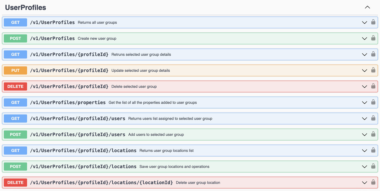Open lock icon for UserProfiles properties endpoint
The height and width of the screenshot is (191, 380).
coord(373,102)
